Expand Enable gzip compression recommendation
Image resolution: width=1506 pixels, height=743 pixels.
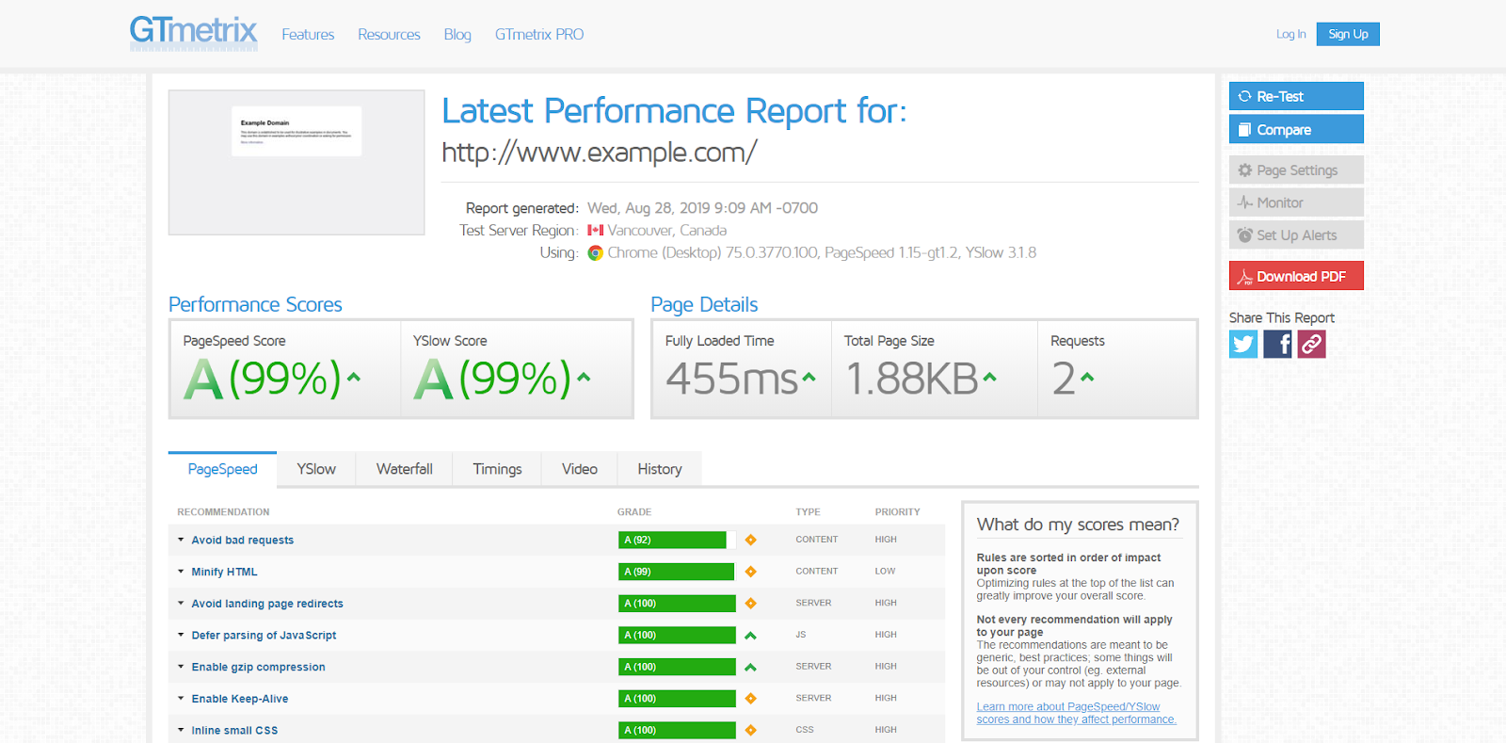point(181,667)
